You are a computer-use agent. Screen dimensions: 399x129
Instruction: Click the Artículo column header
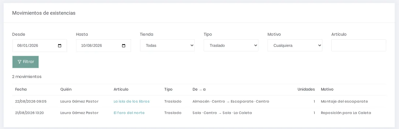121,90
